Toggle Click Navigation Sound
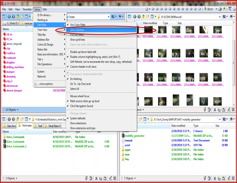Image resolution: width=237 pixels, height=183 pixels. point(102,106)
